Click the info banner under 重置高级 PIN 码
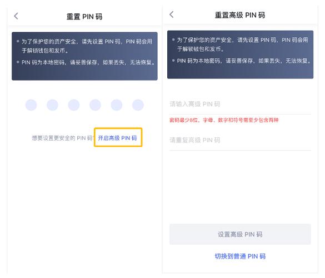Image resolution: width=325 pixels, height=278 pixels. pos(240,54)
